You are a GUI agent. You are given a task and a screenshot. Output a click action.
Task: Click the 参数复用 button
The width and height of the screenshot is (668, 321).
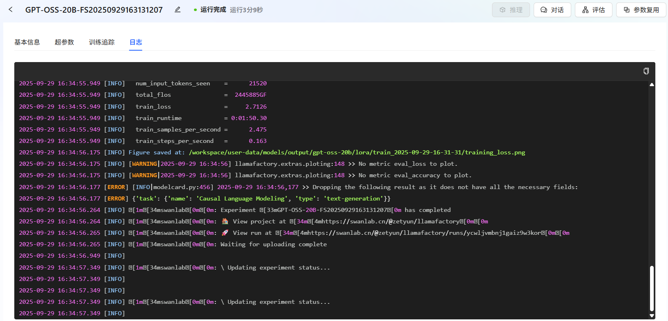click(x=641, y=10)
